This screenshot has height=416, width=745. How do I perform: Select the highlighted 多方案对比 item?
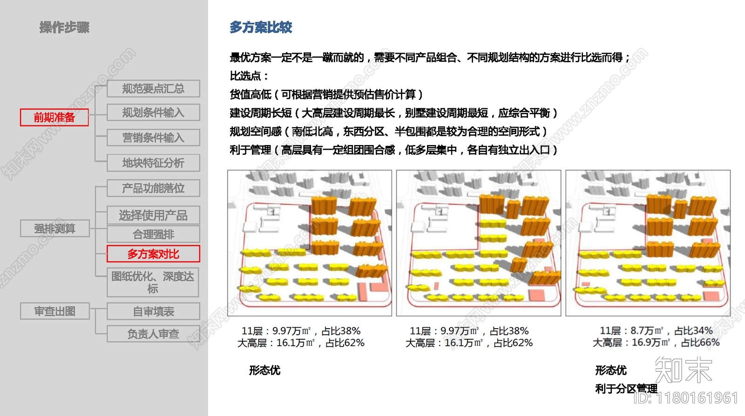[x=153, y=254]
